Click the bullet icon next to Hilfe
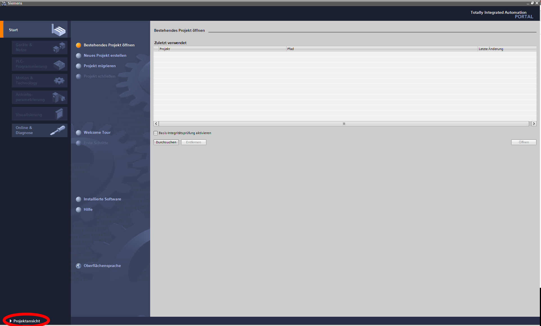The width and height of the screenshot is (541, 326). click(79, 210)
